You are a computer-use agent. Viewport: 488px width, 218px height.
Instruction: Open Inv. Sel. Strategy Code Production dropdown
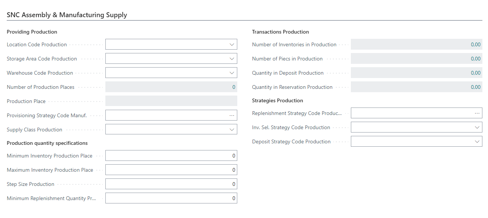pyautogui.click(x=477, y=127)
